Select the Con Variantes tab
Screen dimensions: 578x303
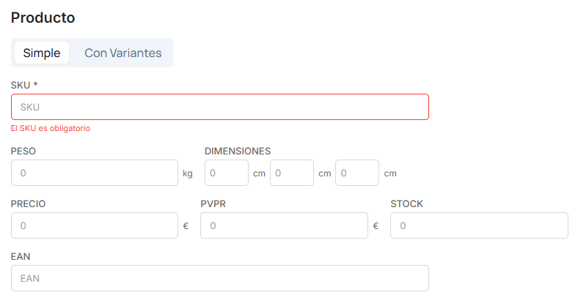pos(123,53)
